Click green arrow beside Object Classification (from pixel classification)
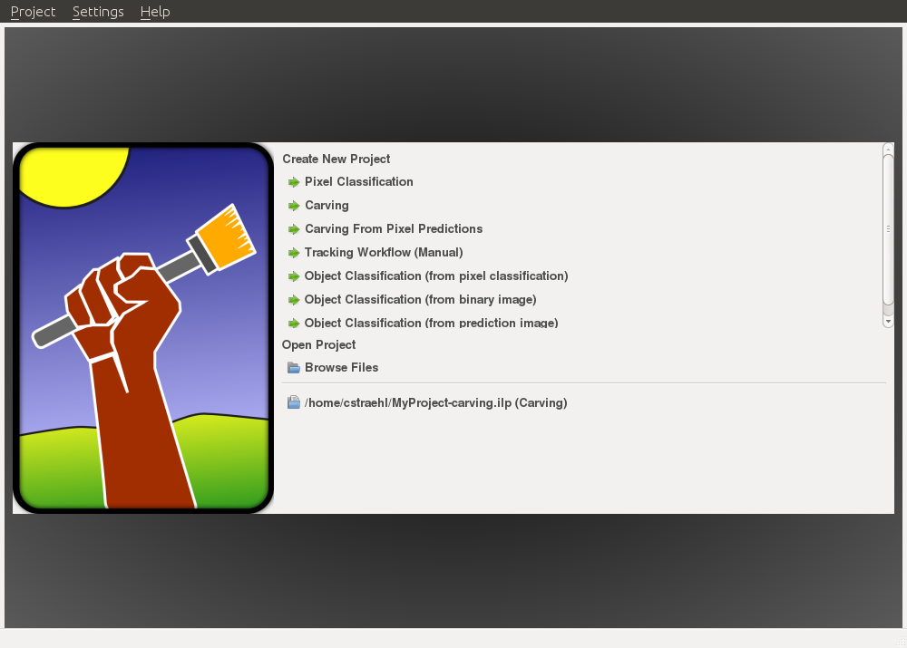This screenshot has height=648, width=907. coord(294,276)
